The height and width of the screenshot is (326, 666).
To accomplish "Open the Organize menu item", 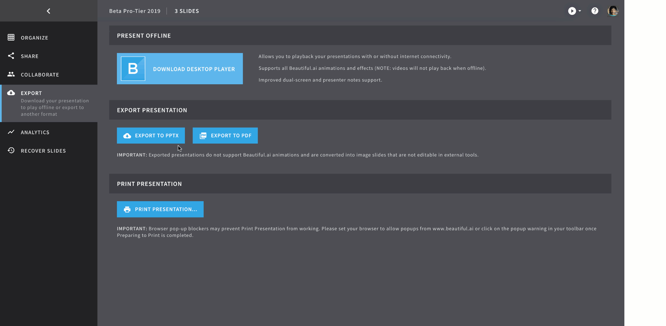I will (x=34, y=38).
